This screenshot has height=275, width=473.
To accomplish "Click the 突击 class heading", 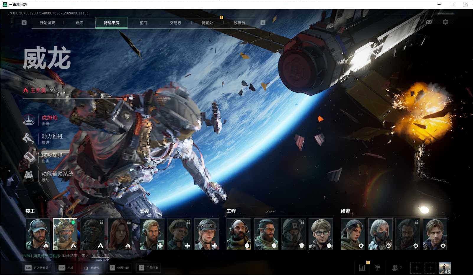I will coord(30,211).
